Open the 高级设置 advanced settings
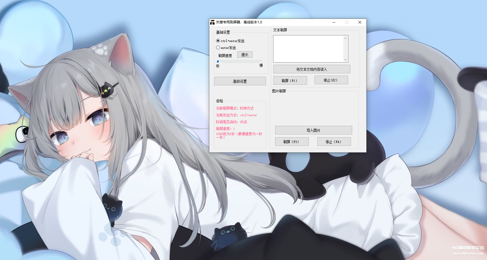Viewport: 487px width, 260px height. click(240, 81)
